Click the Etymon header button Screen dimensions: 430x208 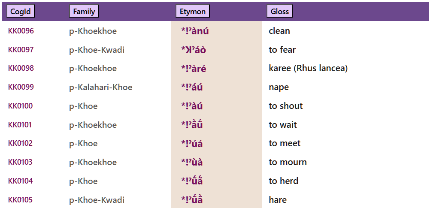click(x=193, y=12)
